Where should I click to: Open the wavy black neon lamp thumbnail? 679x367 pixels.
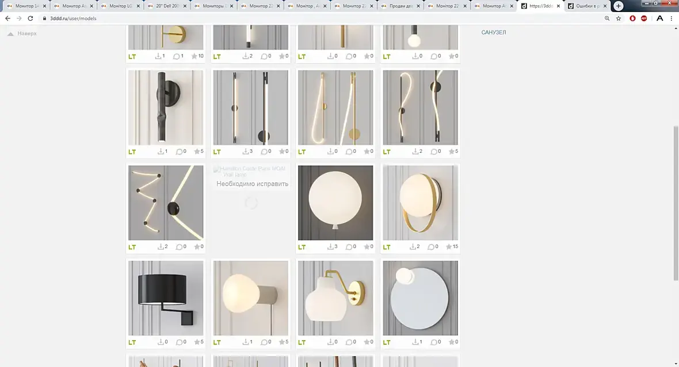420,107
